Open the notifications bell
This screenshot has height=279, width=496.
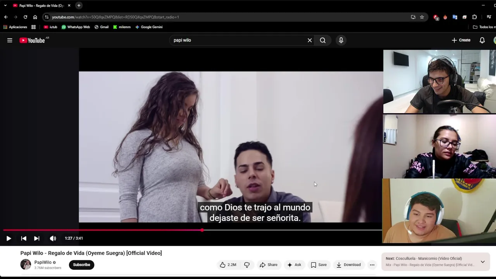482,40
